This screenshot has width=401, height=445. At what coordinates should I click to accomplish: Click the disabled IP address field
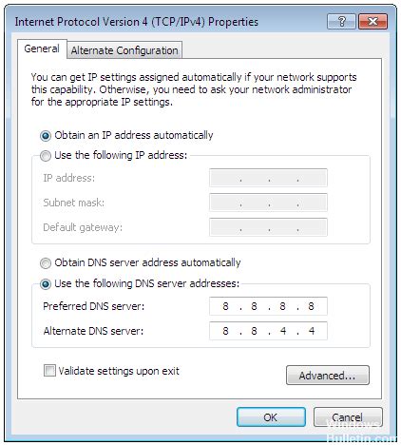[268, 178]
